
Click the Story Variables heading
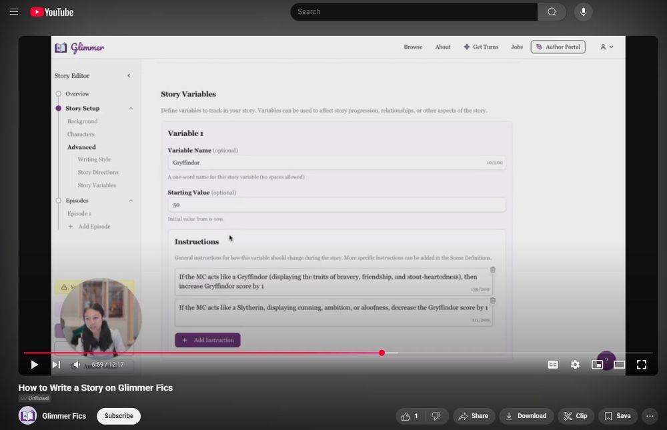[x=189, y=94]
